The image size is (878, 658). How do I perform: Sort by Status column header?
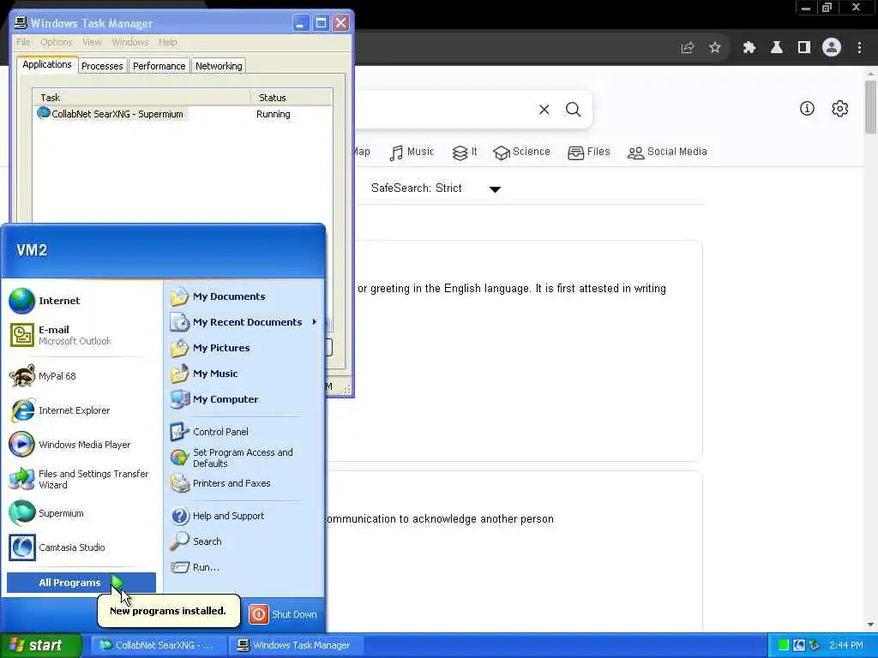pos(292,98)
